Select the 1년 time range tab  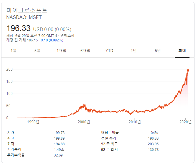coord(133,51)
